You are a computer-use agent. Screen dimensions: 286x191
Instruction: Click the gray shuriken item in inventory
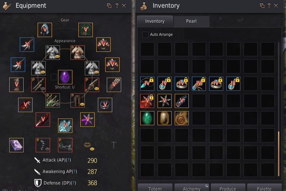164,101
